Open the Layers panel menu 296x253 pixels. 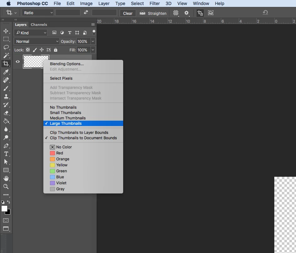pos(93,24)
